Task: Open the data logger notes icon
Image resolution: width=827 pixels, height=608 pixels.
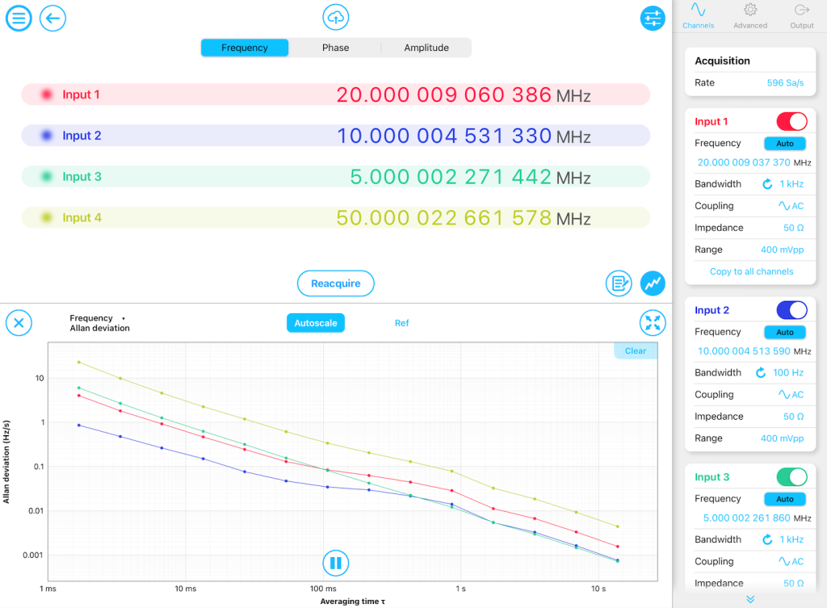Action: (x=619, y=283)
